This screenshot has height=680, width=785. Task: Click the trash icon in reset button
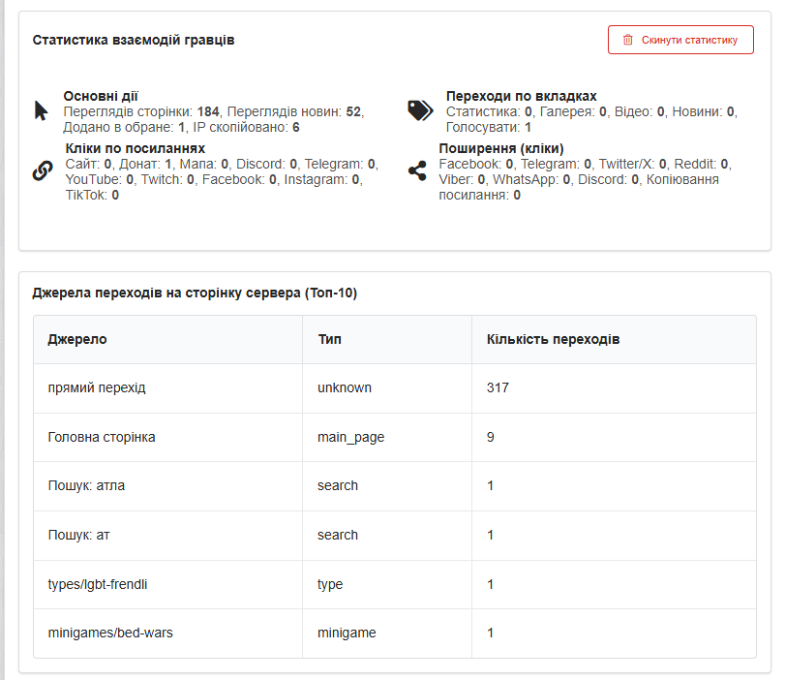click(627, 40)
